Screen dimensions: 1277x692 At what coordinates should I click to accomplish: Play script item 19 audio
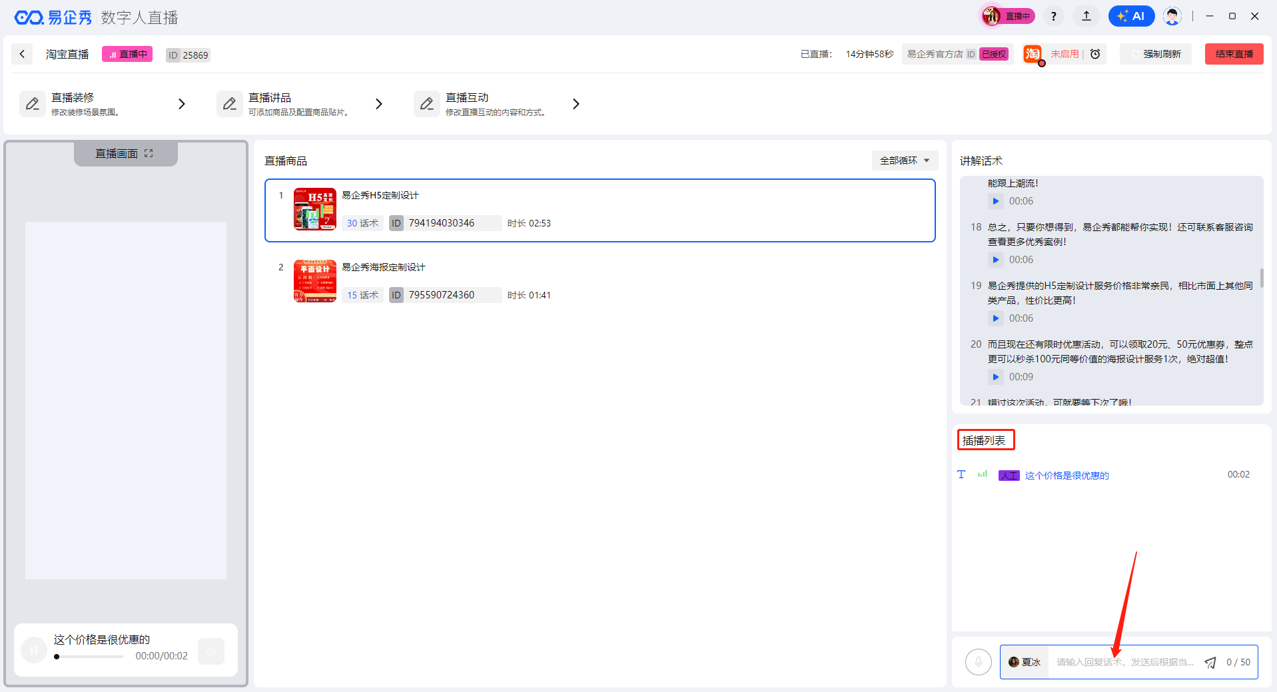995,318
